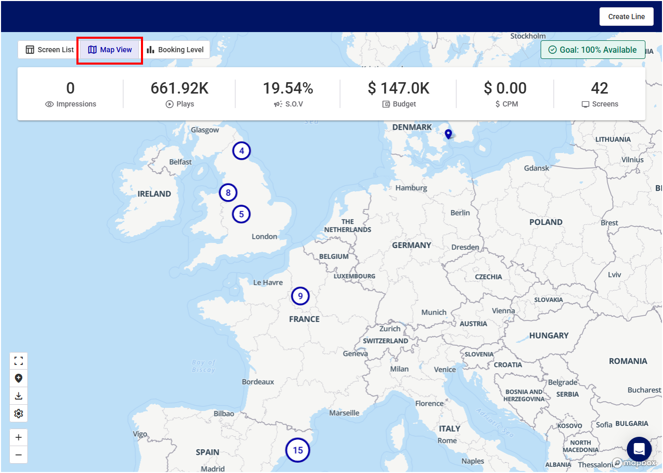The height and width of the screenshot is (473, 663).
Task: Click the Goal: 100% Available badge
Action: (x=592, y=50)
